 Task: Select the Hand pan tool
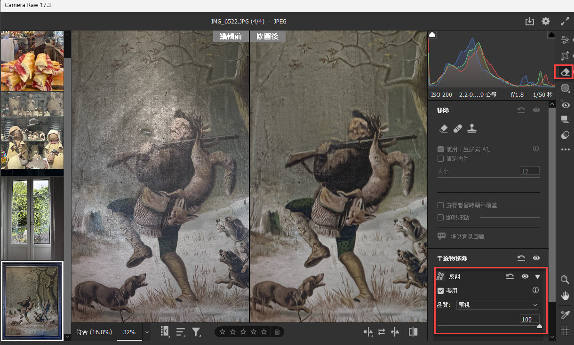(565, 296)
